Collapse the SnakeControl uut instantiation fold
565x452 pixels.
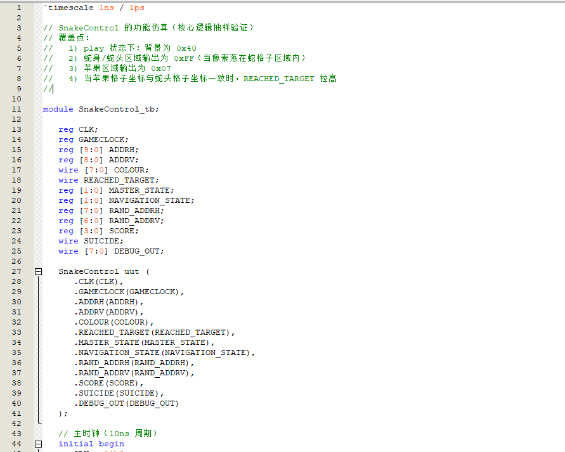point(38,271)
